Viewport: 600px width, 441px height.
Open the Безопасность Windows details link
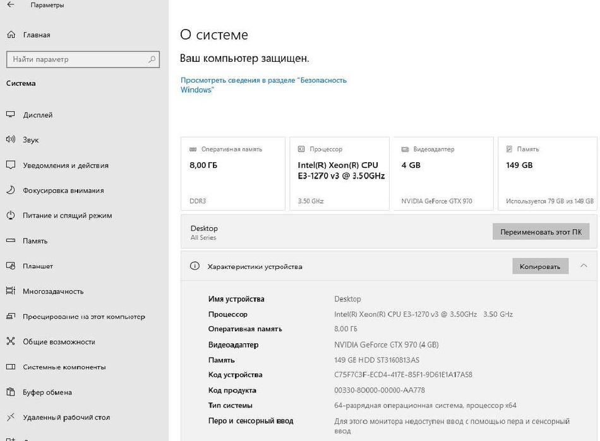point(263,85)
